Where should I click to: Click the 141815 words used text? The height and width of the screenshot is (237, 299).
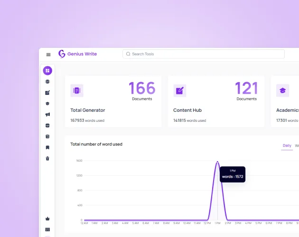click(190, 120)
